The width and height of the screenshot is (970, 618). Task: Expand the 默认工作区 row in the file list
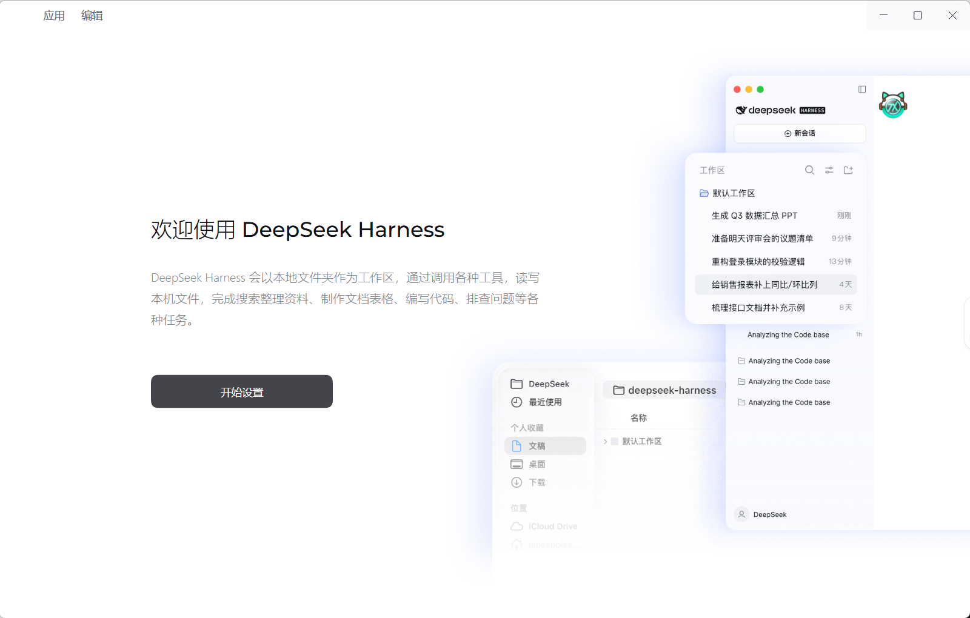[605, 442]
